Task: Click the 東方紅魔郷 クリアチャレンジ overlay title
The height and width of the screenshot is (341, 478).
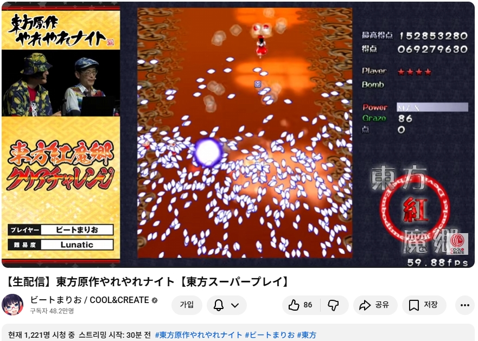Action: click(x=61, y=166)
